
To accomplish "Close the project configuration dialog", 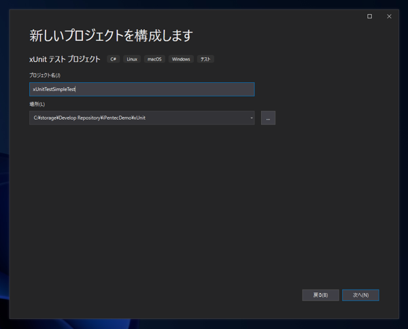I will click(389, 16).
